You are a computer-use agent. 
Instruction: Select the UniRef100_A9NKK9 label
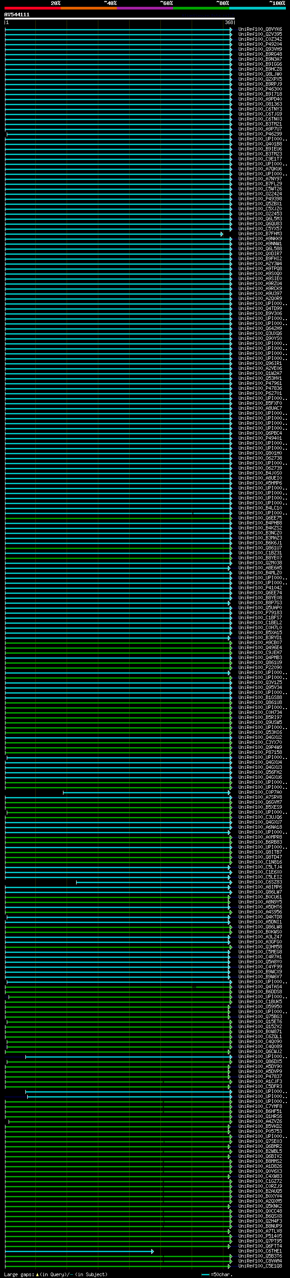[260, 238]
